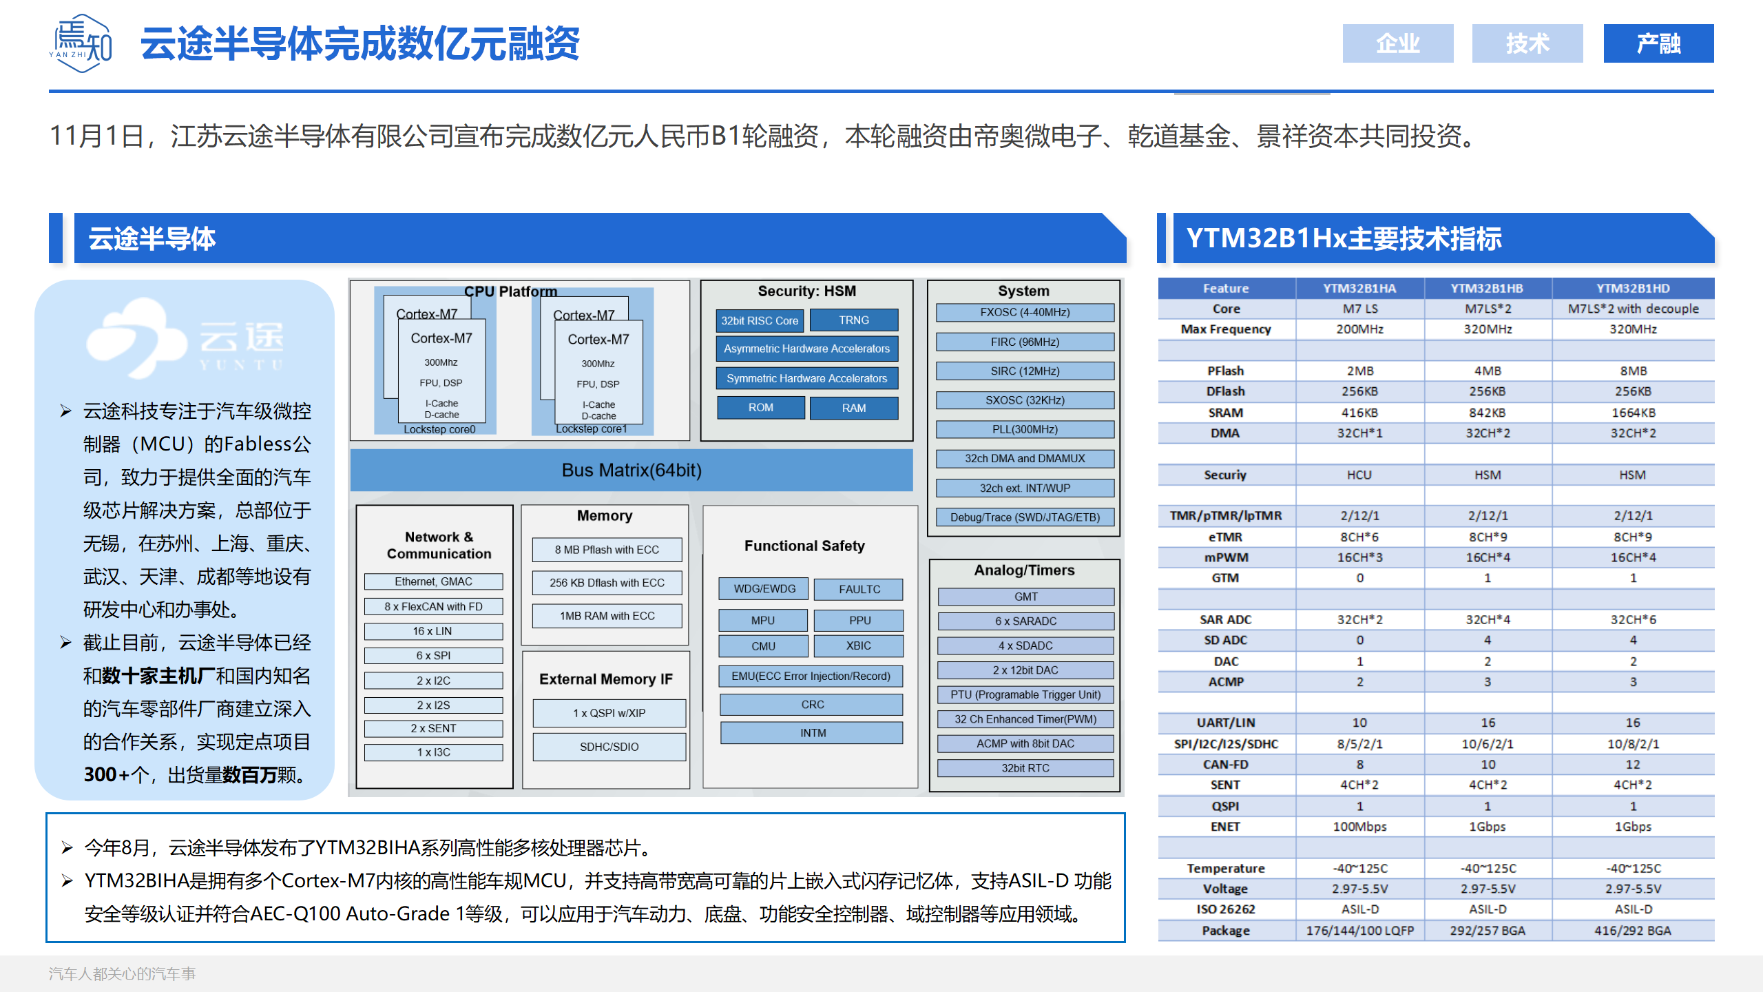Click Ethernet, GMAC entry
This screenshot has height=992, width=1763.
(434, 581)
